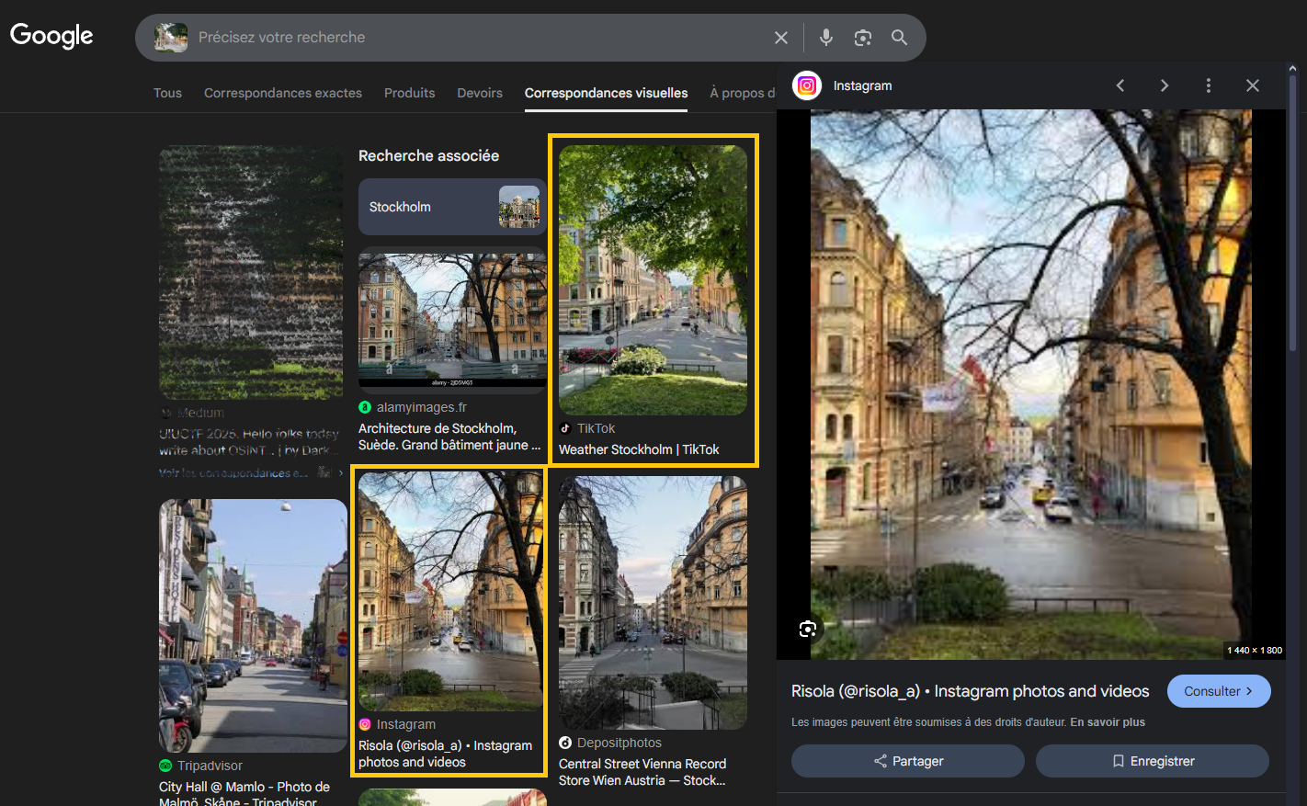
Task: Clear the search box with the X icon
Action: [781, 38]
